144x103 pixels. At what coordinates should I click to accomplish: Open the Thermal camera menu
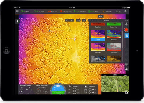[x=107, y=11]
